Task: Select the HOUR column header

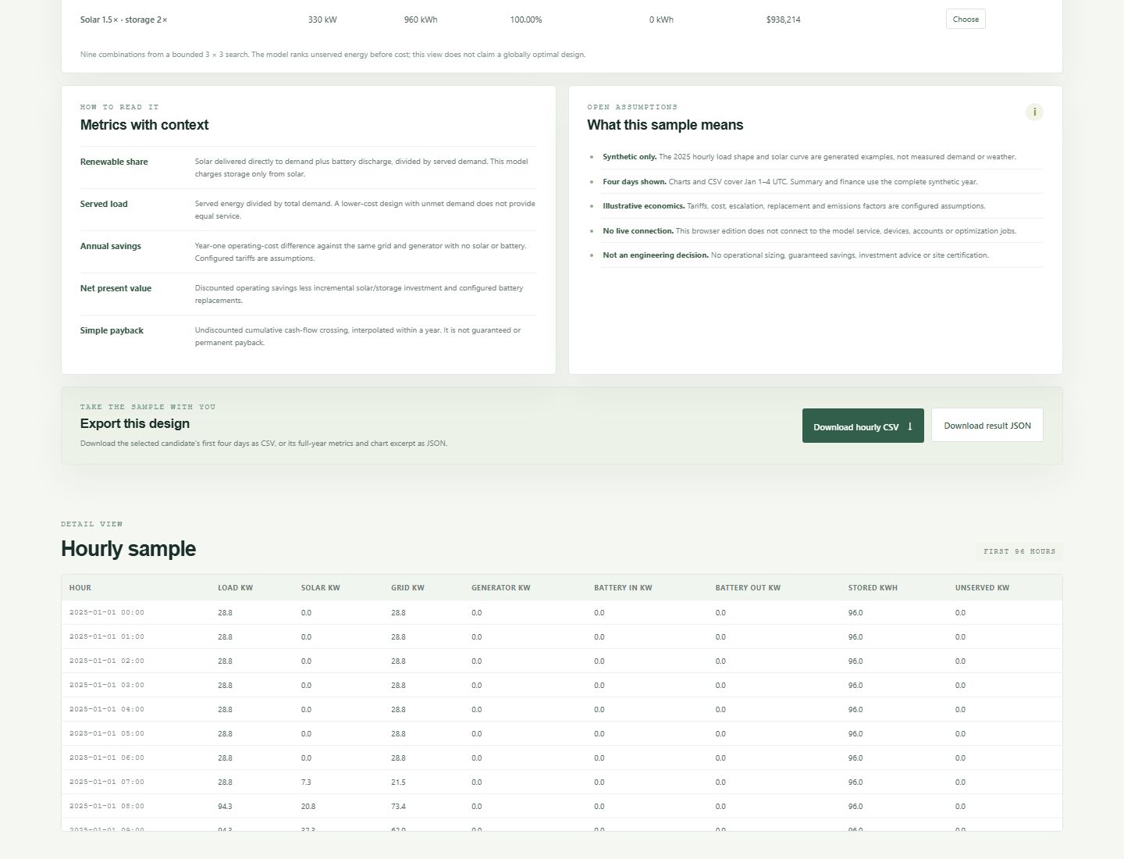Action: pos(80,588)
